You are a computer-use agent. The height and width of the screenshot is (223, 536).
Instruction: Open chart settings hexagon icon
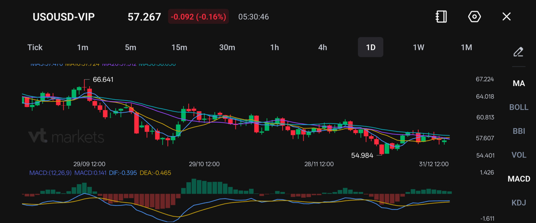click(474, 17)
